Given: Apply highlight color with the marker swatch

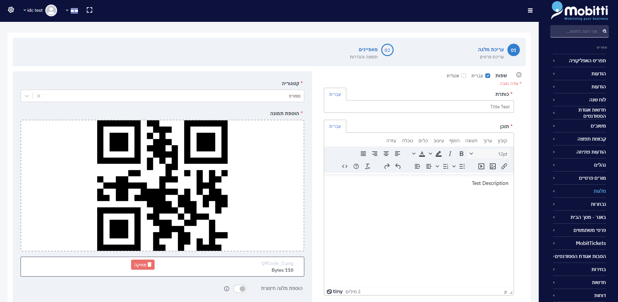Looking at the screenshot, I should coord(439,154).
